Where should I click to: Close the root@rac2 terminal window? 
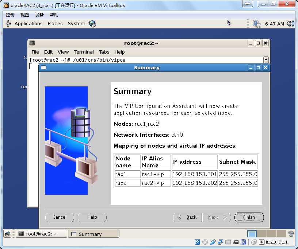(x=265, y=43)
